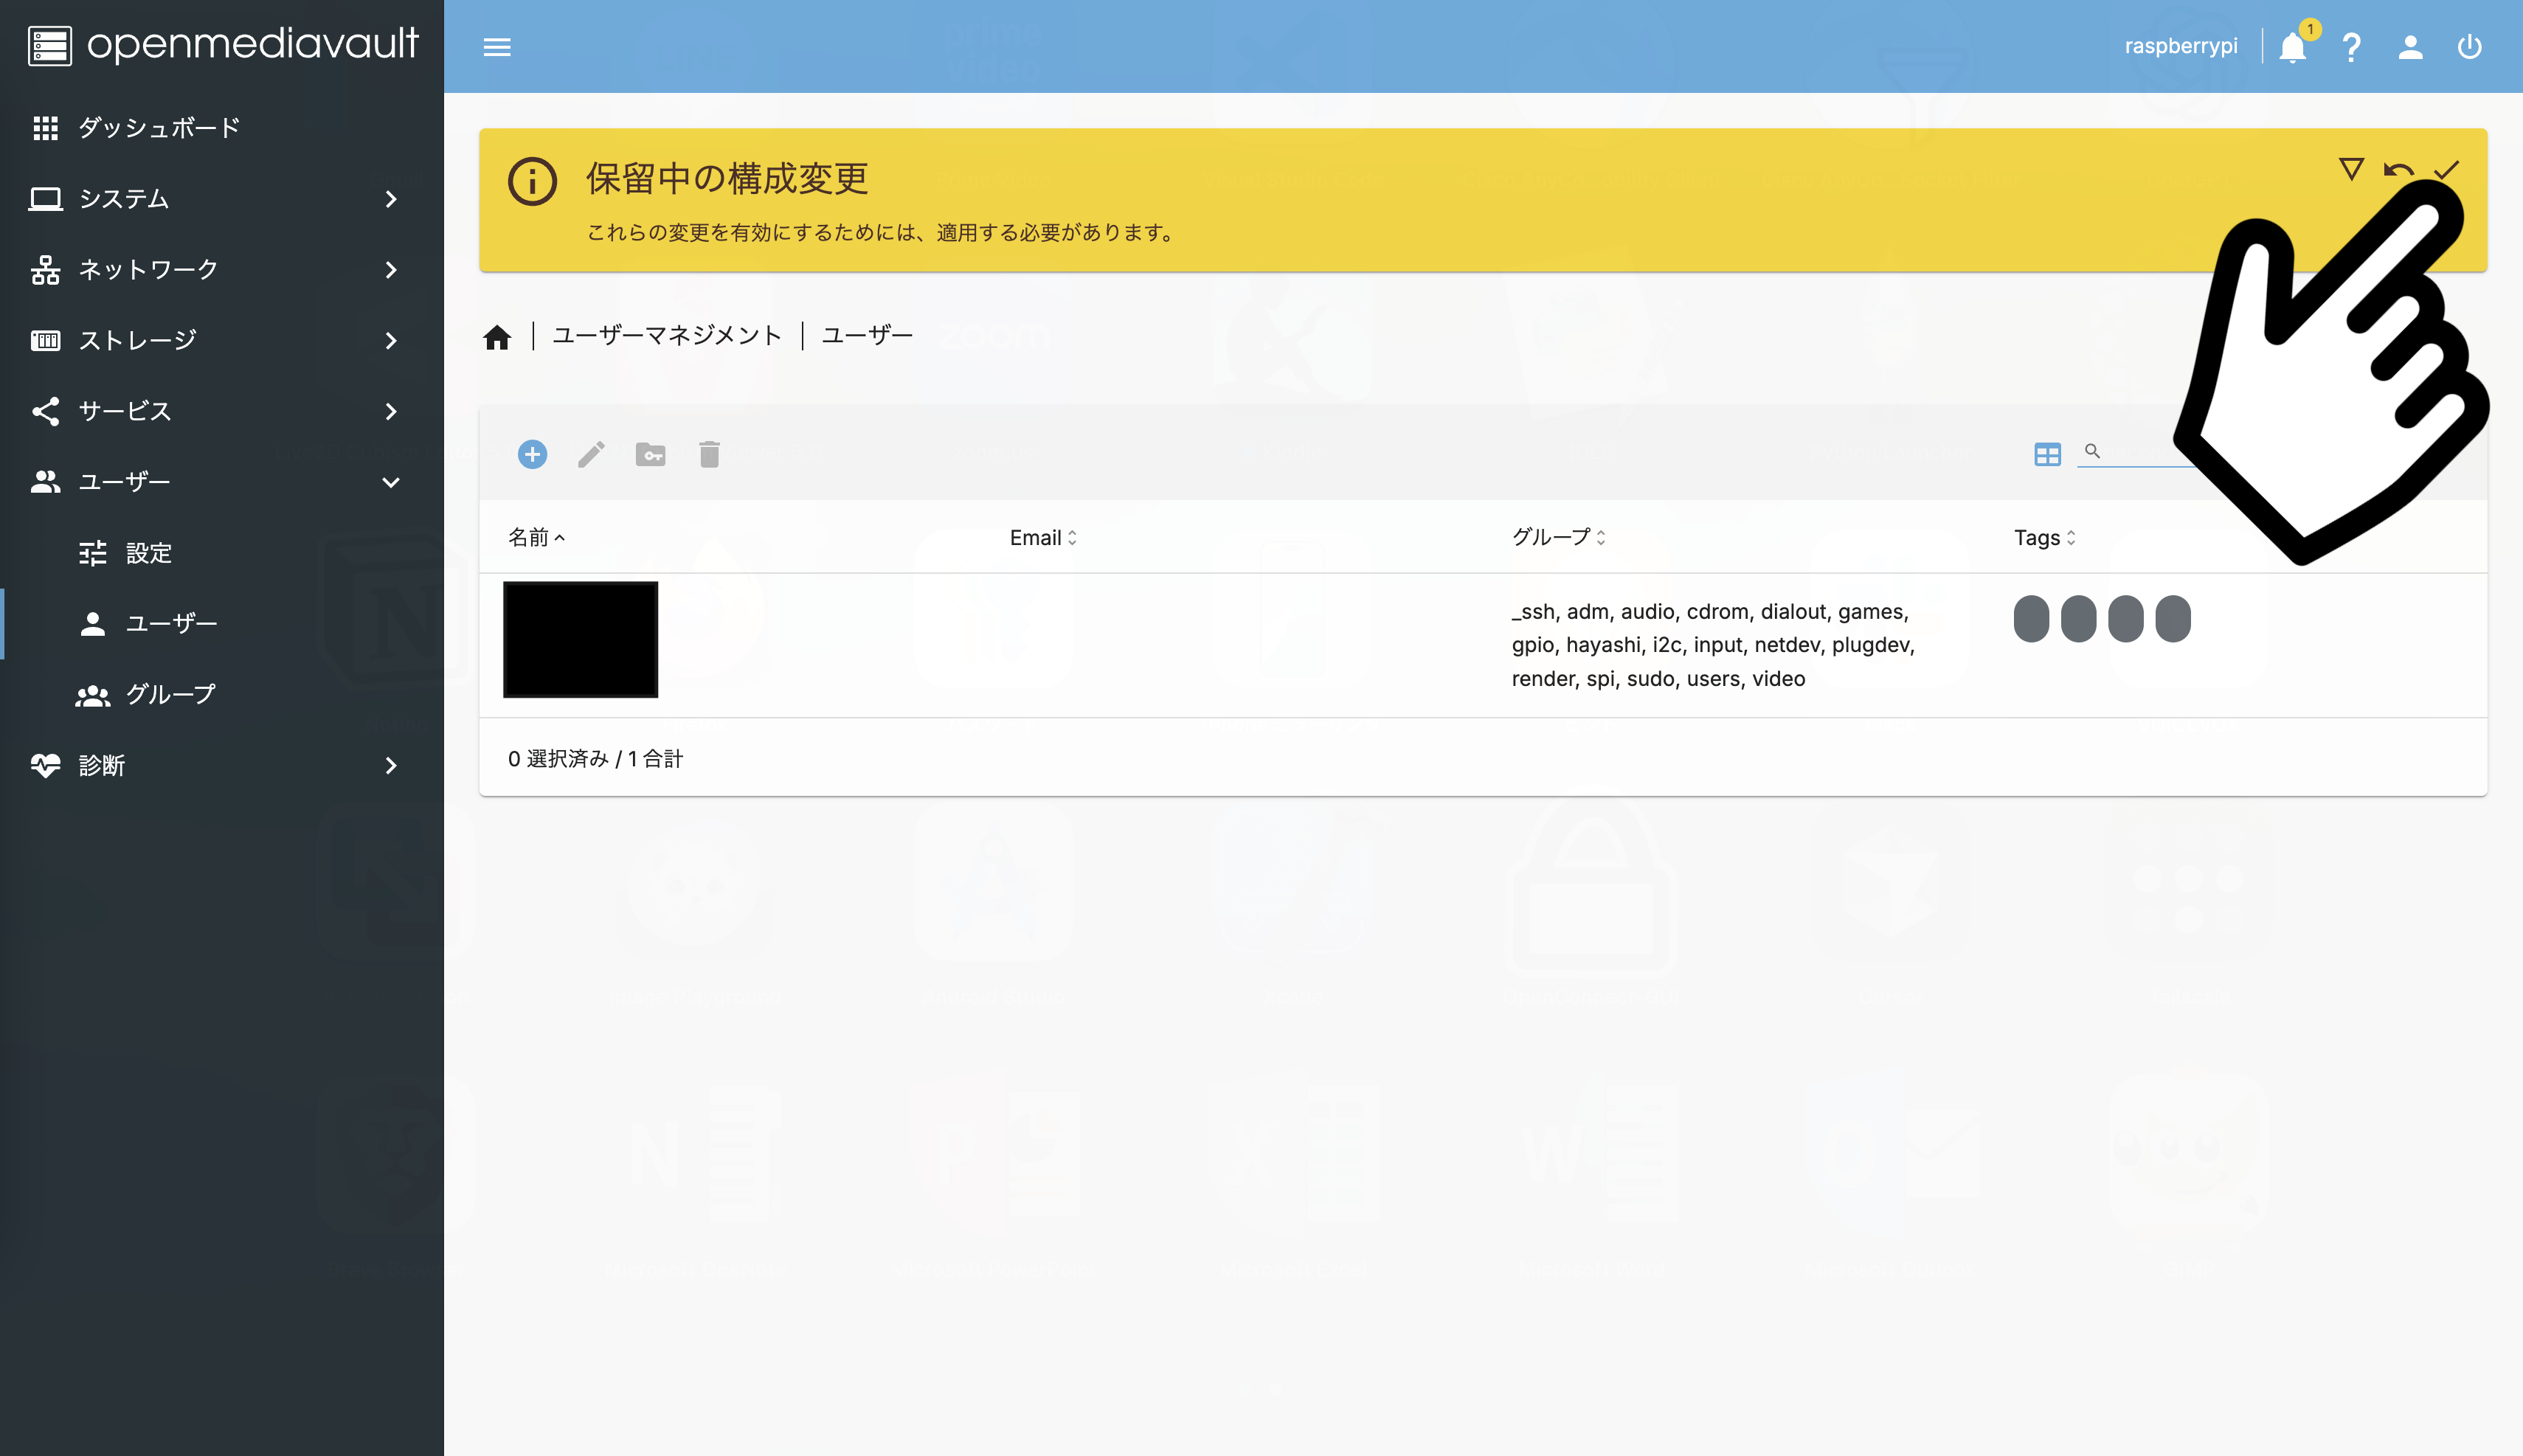Collapse the ユーザー sidebar section
Image resolution: width=2523 pixels, height=1456 pixels.
(125, 482)
